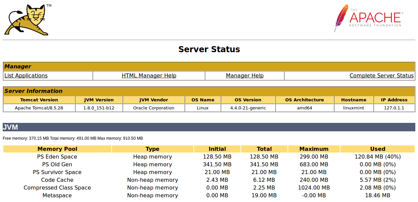Click PS Eden Space's Heap memory type
This screenshot has height=202, width=418.
(x=153, y=157)
